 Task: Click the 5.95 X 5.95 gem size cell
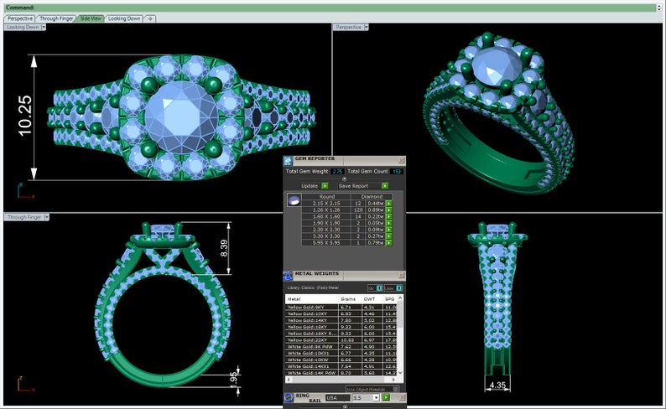[x=326, y=243]
